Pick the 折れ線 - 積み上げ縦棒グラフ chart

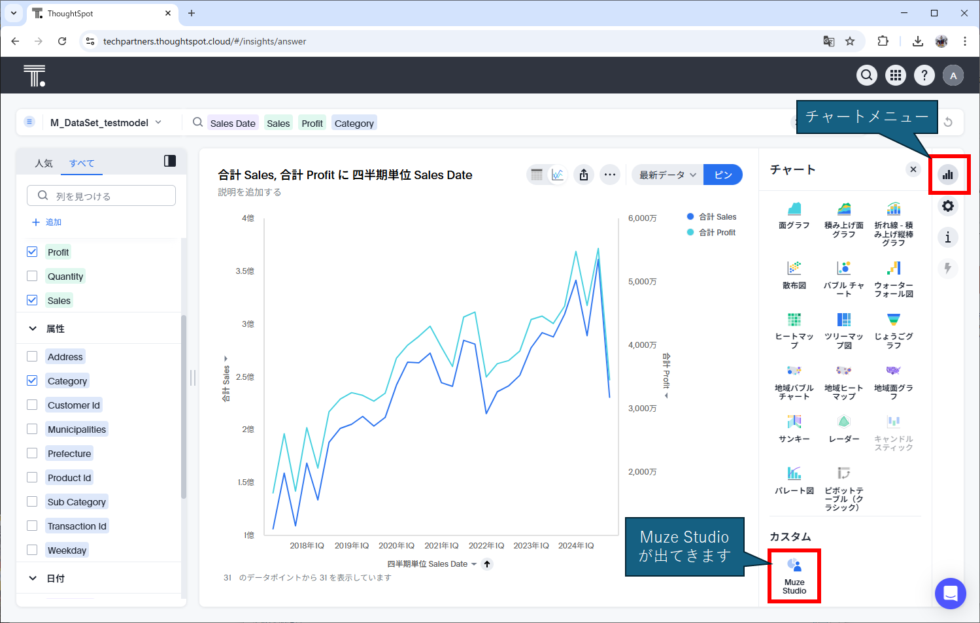tap(894, 224)
